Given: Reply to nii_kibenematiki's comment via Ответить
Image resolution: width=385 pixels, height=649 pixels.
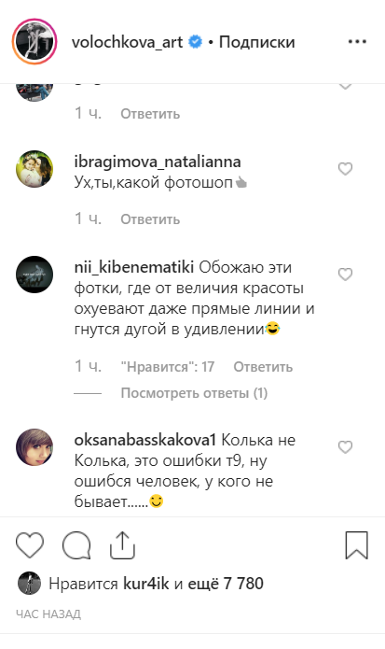Looking at the screenshot, I should point(263,367).
